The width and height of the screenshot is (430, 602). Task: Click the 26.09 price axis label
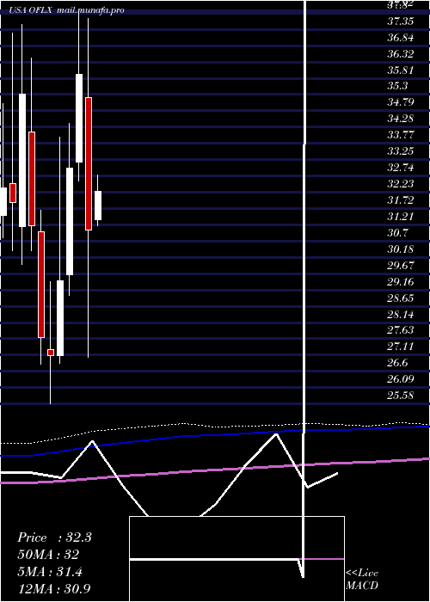(400, 379)
